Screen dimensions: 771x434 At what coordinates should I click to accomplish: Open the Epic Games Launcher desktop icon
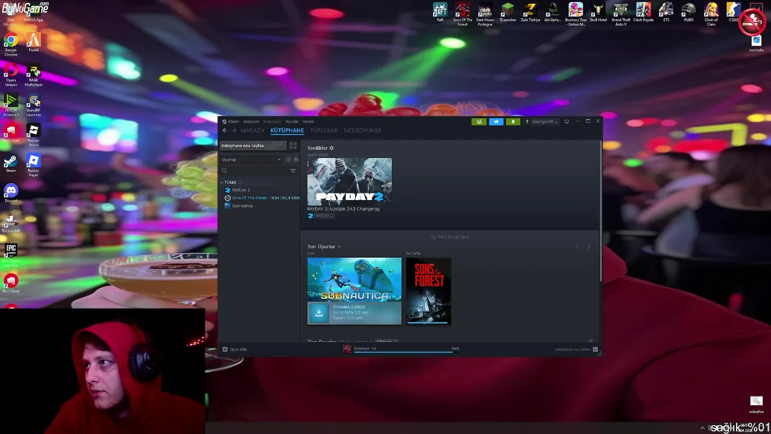tap(11, 256)
